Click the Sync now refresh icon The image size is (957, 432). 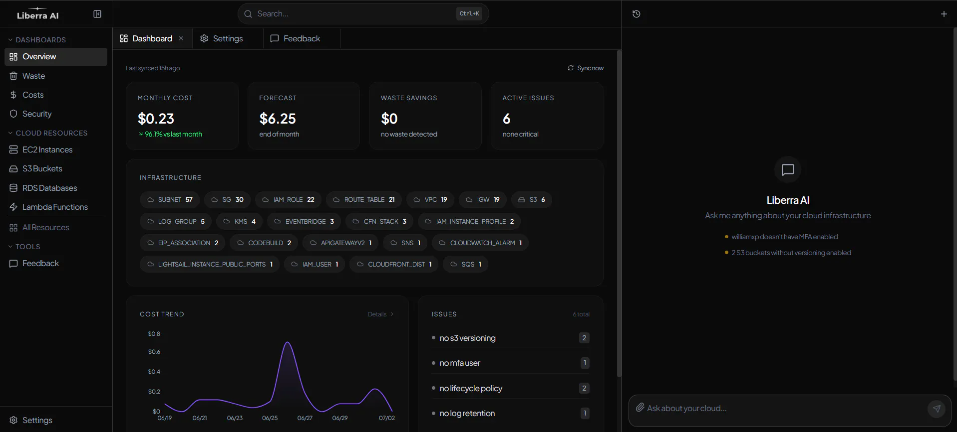tap(571, 68)
